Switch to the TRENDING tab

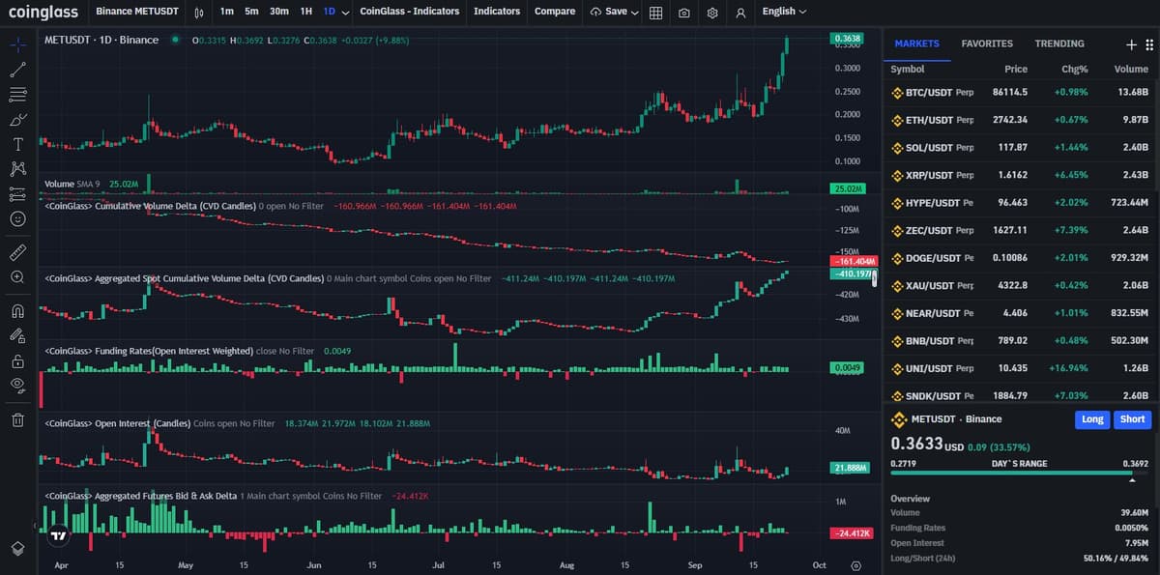click(1059, 43)
